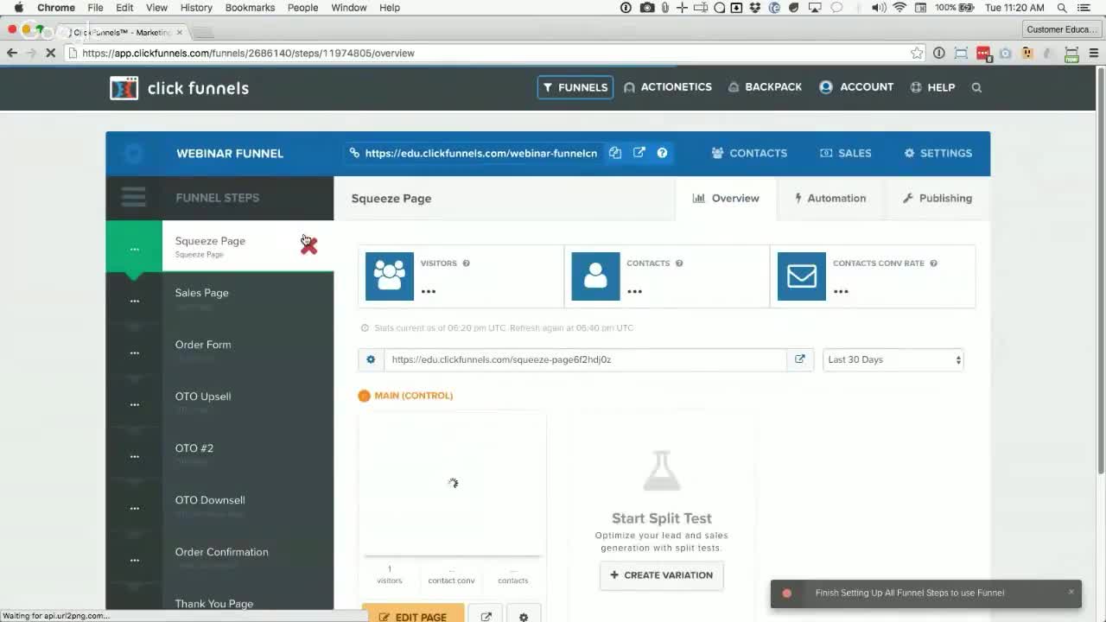This screenshot has width=1106, height=622.
Task: Click the MAIN (CONTROL) label
Action: click(x=413, y=396)
